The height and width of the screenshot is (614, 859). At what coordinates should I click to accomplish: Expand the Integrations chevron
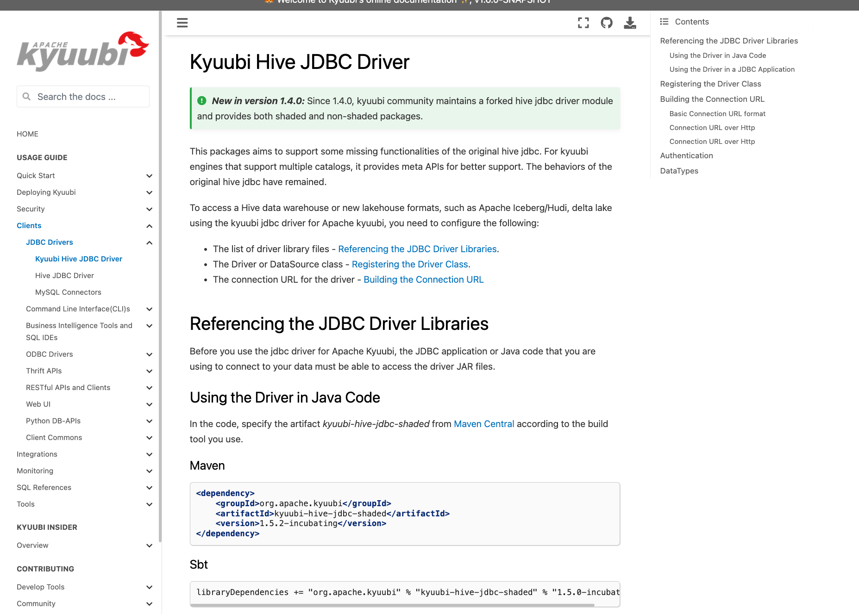(149, 454)
